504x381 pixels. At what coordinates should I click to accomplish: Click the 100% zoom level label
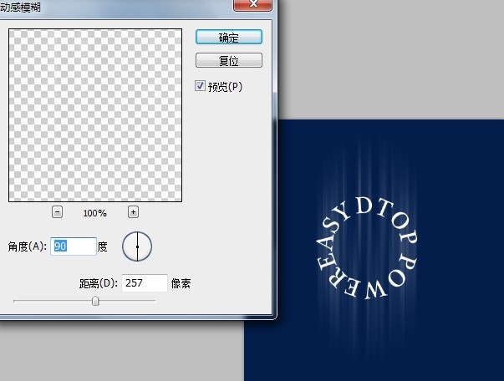click(94, 213)
